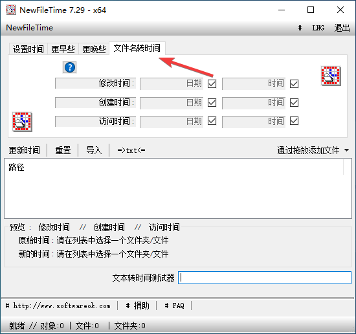Image resolution: width=356 pixels, height=334 pixels.
Task: Click the 更新时间 button
Action: click(25, 150)
